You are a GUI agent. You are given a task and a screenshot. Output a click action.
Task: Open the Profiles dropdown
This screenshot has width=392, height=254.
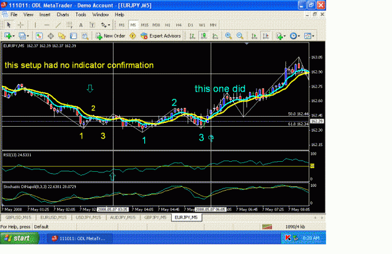pyautogui.click(x=24, y=36)
